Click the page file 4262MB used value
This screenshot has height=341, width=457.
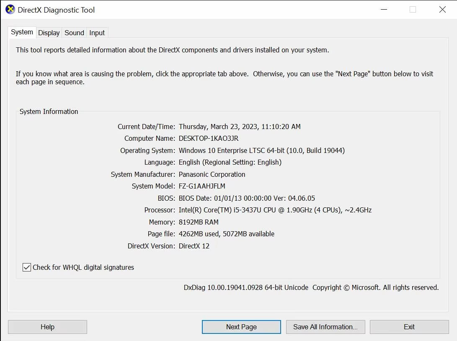[x=227, y=234]
